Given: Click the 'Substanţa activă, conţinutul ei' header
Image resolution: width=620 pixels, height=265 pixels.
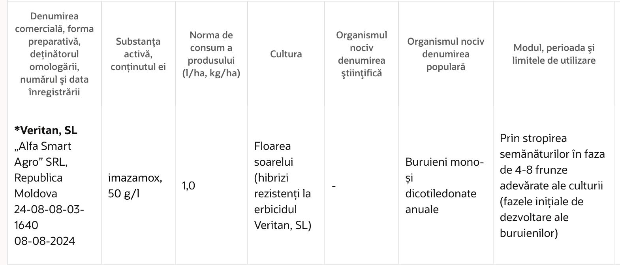Looking at the screenshot, I should click(x=138, y=54).
